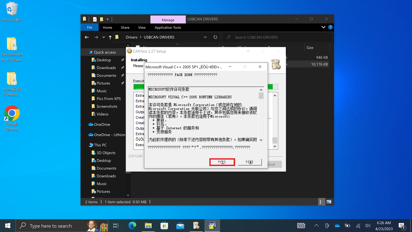Minimize the Microsoft Visual C++ 2005 dialog
The height and width of the screenshot is (232, 412).
[230, 67]
